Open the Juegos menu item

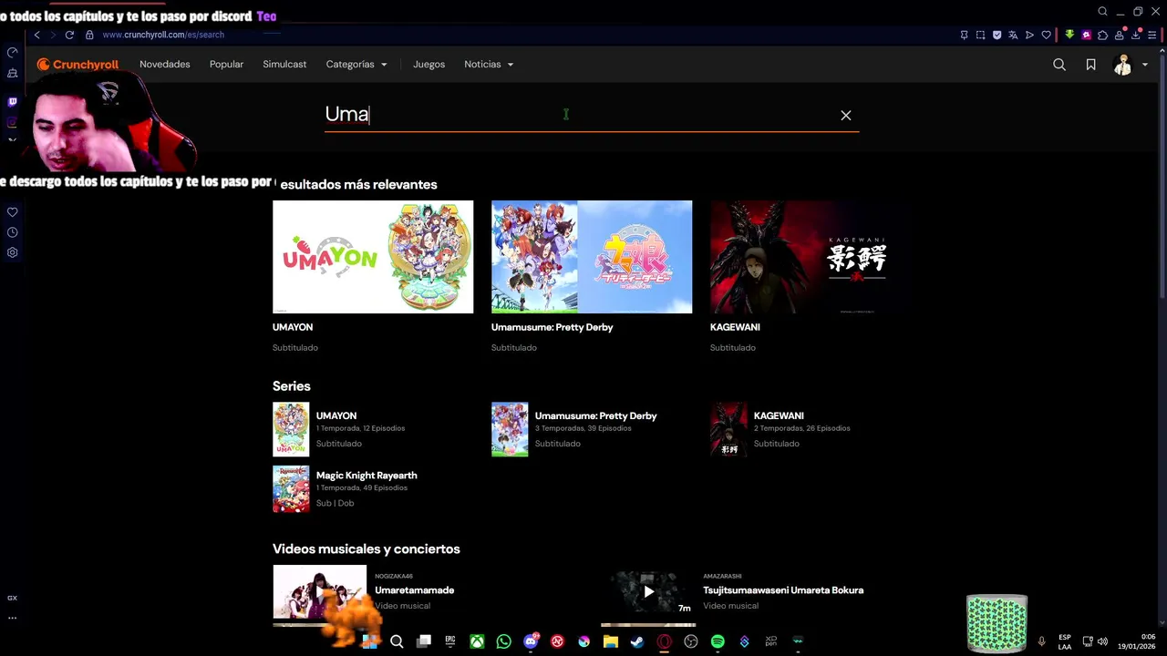point(429,65)
